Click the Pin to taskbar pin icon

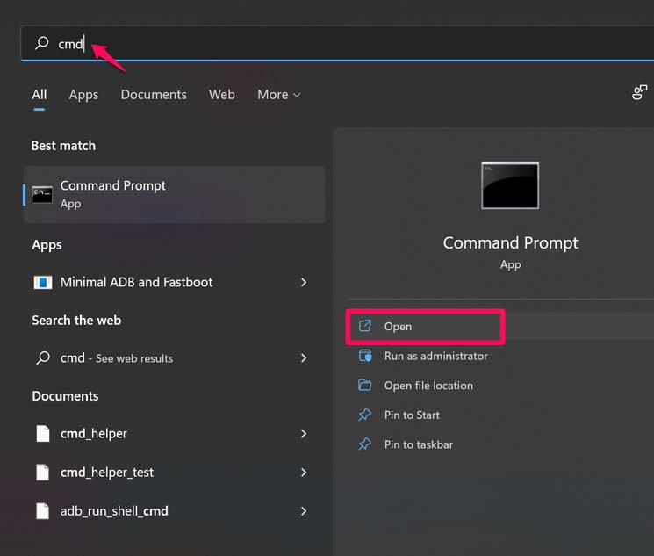click(x=365, y=444)
